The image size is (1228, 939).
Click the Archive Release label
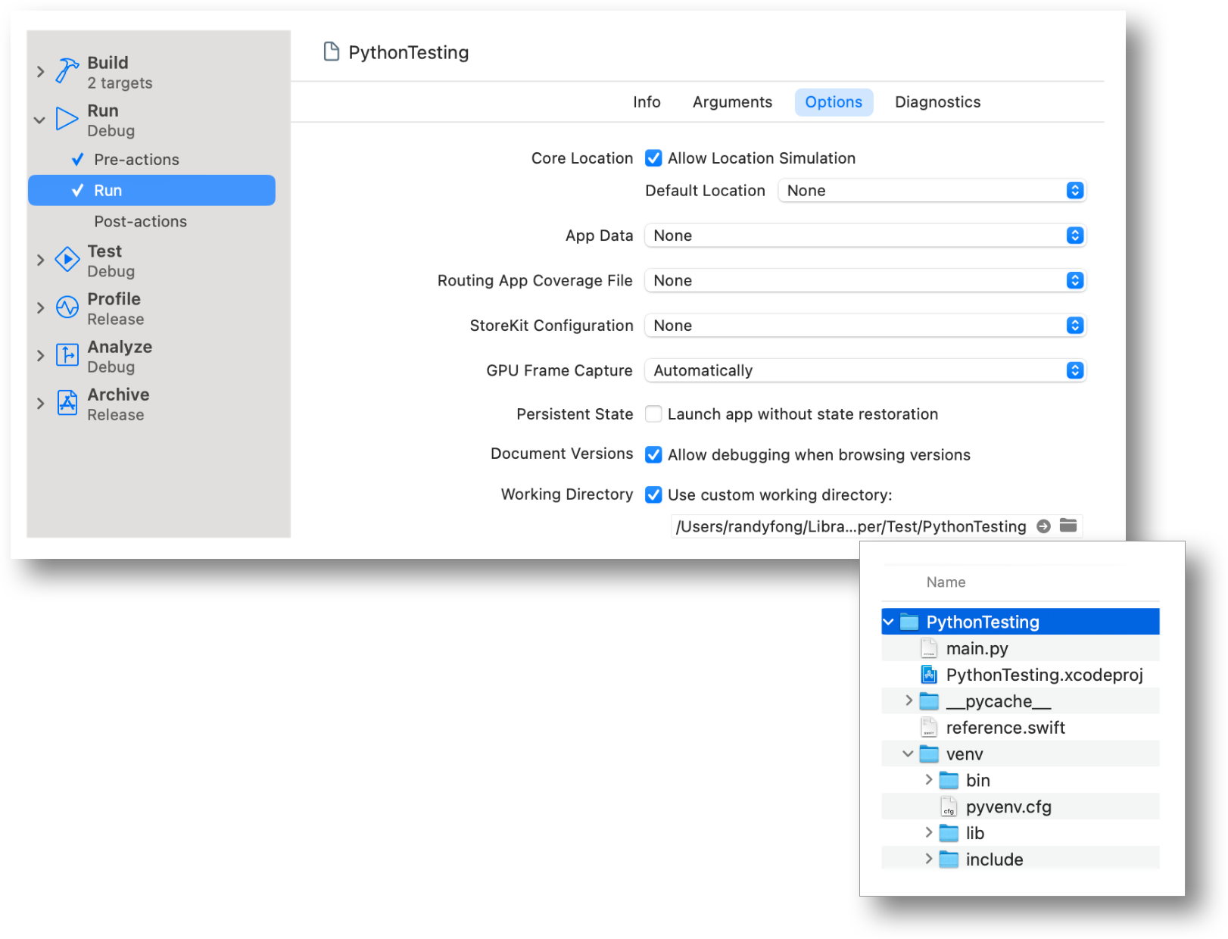click(x=118, y=404)
